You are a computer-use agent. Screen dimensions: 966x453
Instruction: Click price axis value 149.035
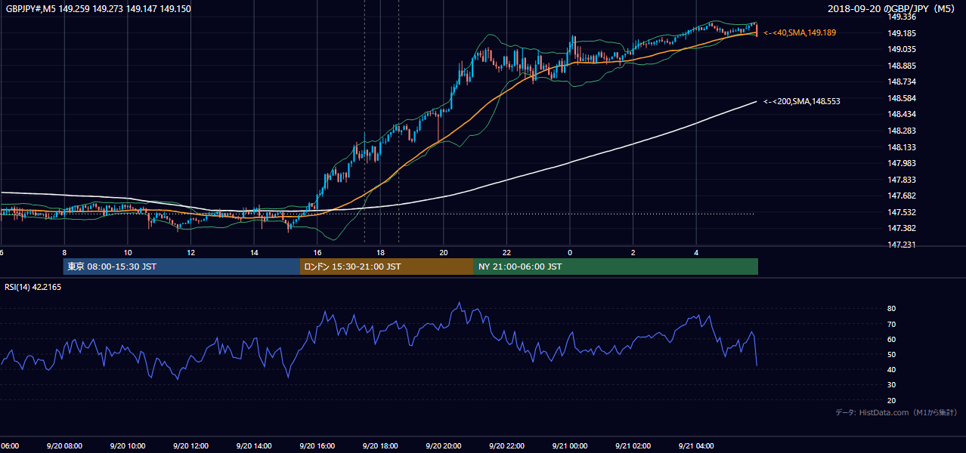(x=902, y=49)
